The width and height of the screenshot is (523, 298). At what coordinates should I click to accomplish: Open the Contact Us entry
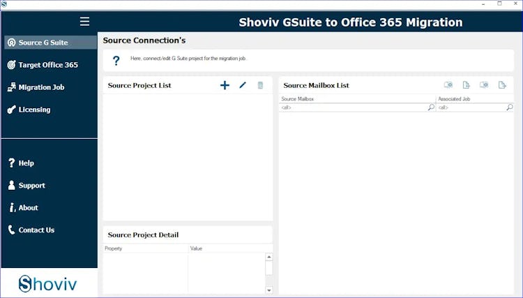click(36, 230)
